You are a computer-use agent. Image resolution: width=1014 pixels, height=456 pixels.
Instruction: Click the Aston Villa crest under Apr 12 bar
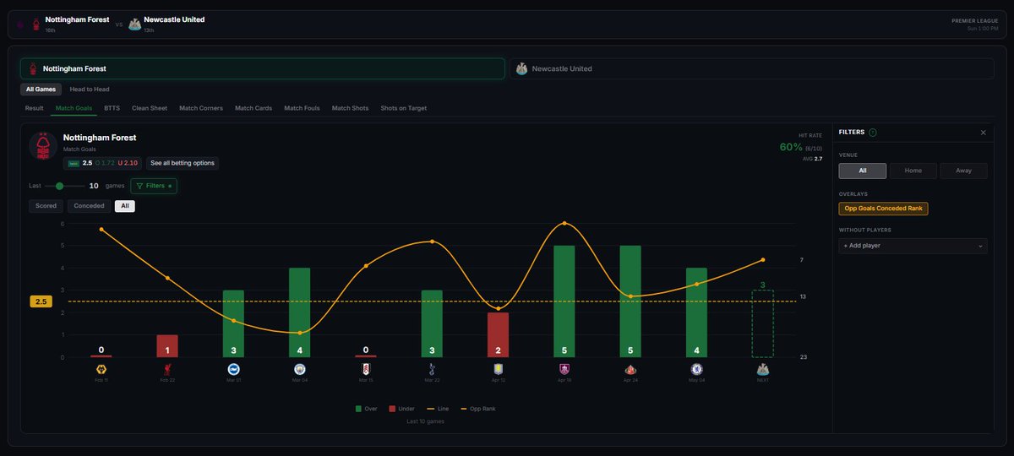pyautogui.click(x=498, y=369)
